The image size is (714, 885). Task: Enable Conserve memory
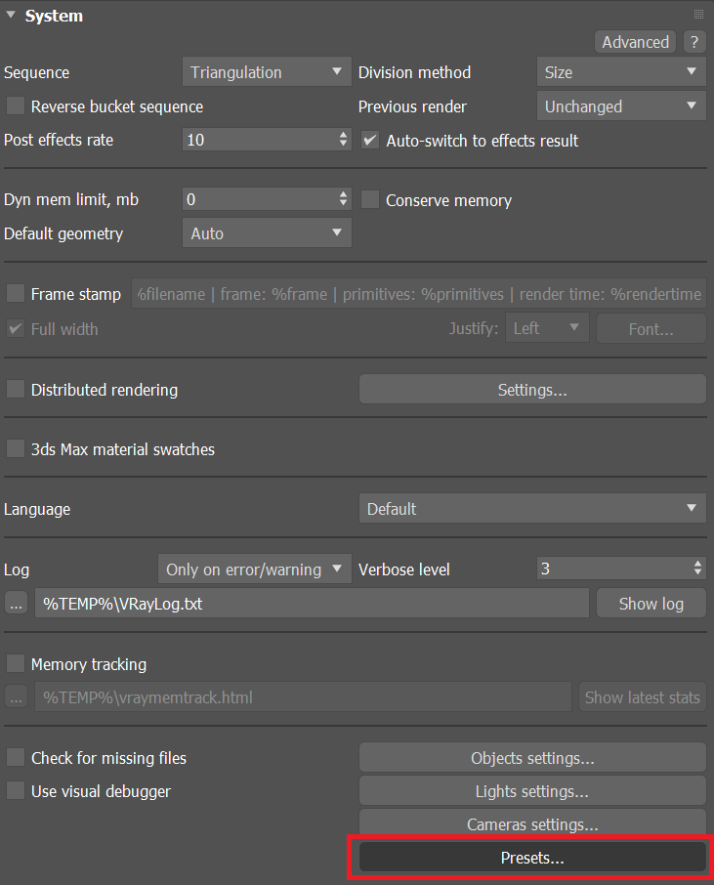[x=369, y=199]
